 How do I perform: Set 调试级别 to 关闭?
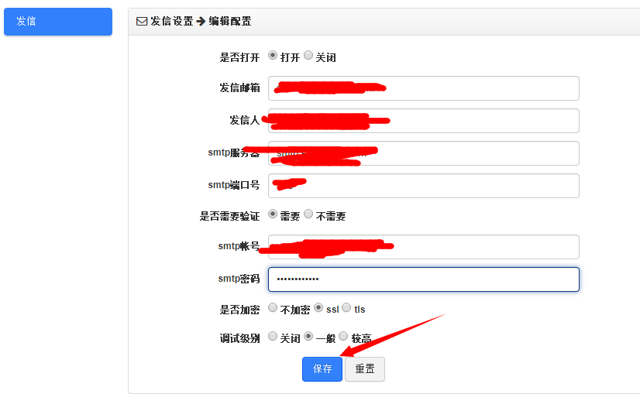pyautogui.click(x=273, y=337)
